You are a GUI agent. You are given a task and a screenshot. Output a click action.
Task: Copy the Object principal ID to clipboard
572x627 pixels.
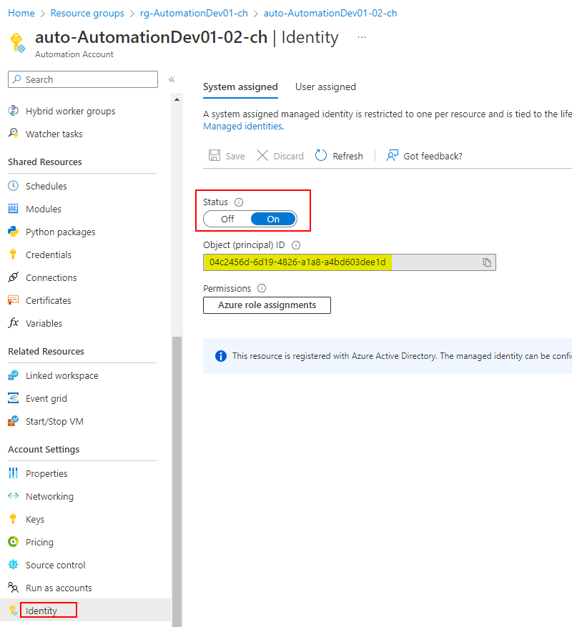(486, 262)
